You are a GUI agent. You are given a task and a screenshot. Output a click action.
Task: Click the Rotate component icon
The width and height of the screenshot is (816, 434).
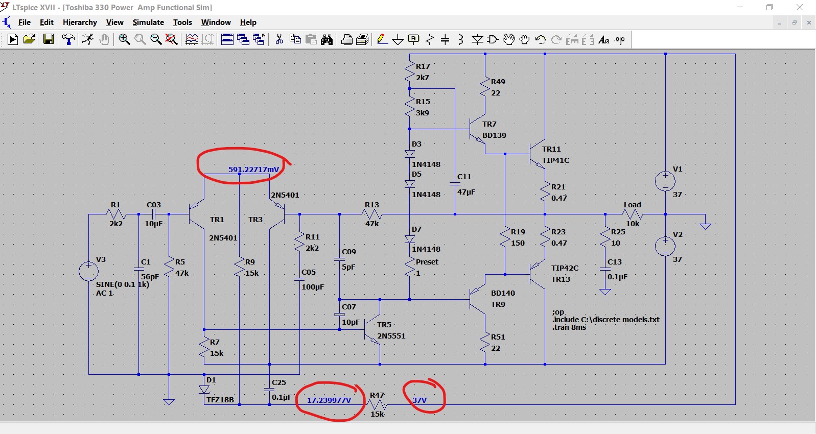point(572,39)
